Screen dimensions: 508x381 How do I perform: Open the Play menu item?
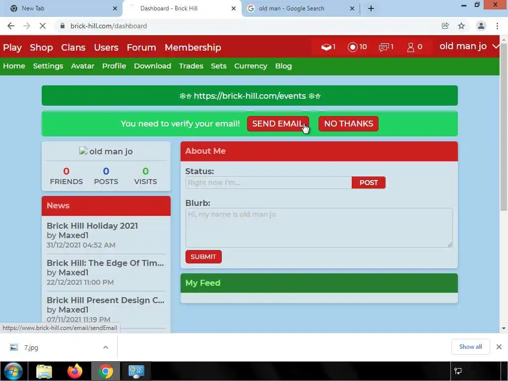pos(12,47)
